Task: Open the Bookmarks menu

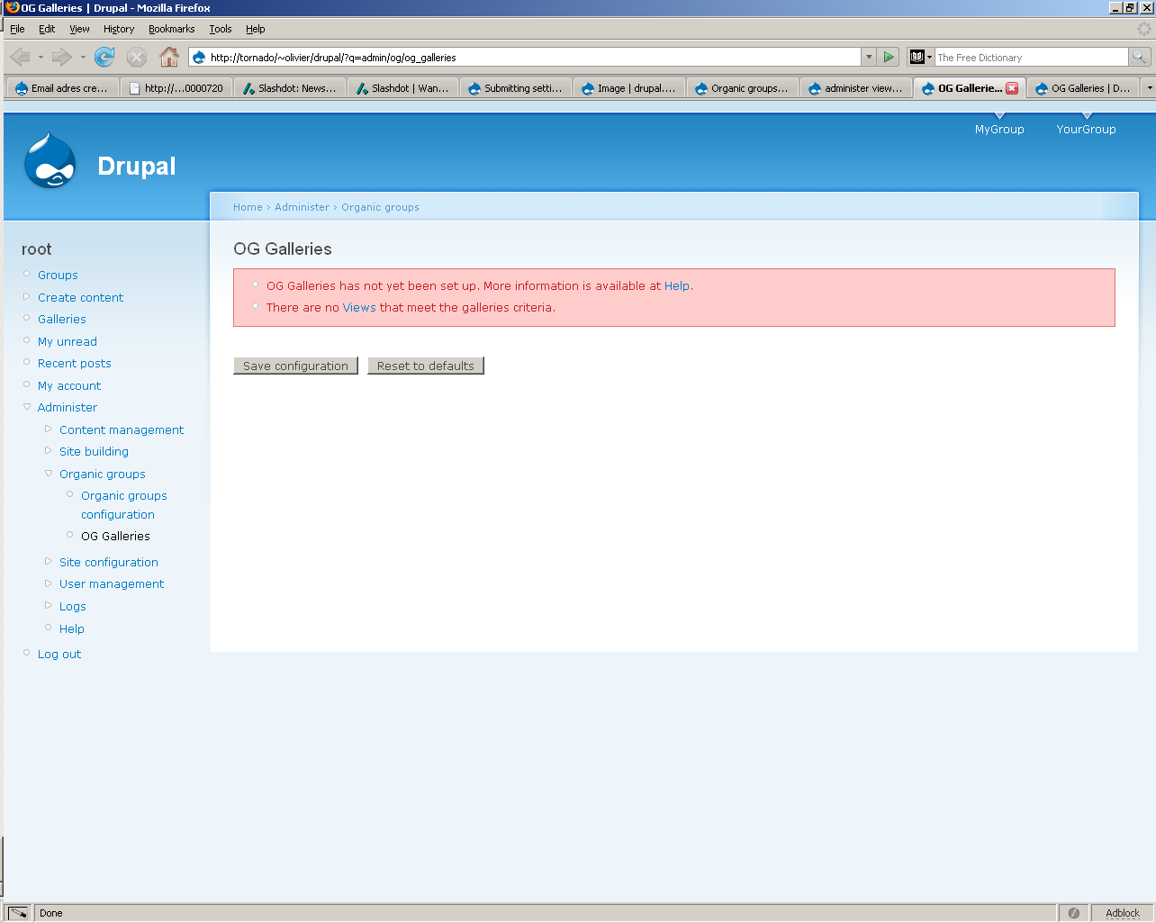Action: 171,29
